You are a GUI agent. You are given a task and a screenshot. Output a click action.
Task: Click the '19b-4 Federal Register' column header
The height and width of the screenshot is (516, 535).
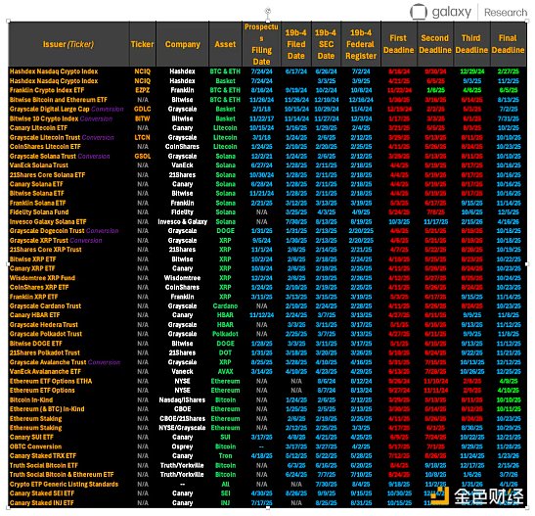pos(361,44)
